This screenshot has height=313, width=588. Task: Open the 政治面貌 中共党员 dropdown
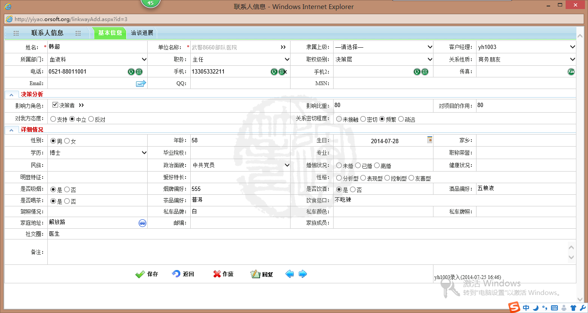coord(241,165)
